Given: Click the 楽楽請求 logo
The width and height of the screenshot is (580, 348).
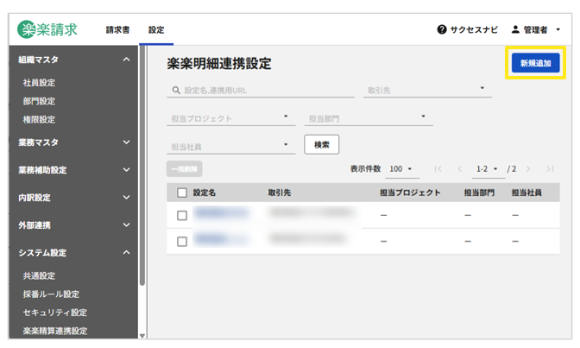Looking at the screenshot, I should [47, 29].
